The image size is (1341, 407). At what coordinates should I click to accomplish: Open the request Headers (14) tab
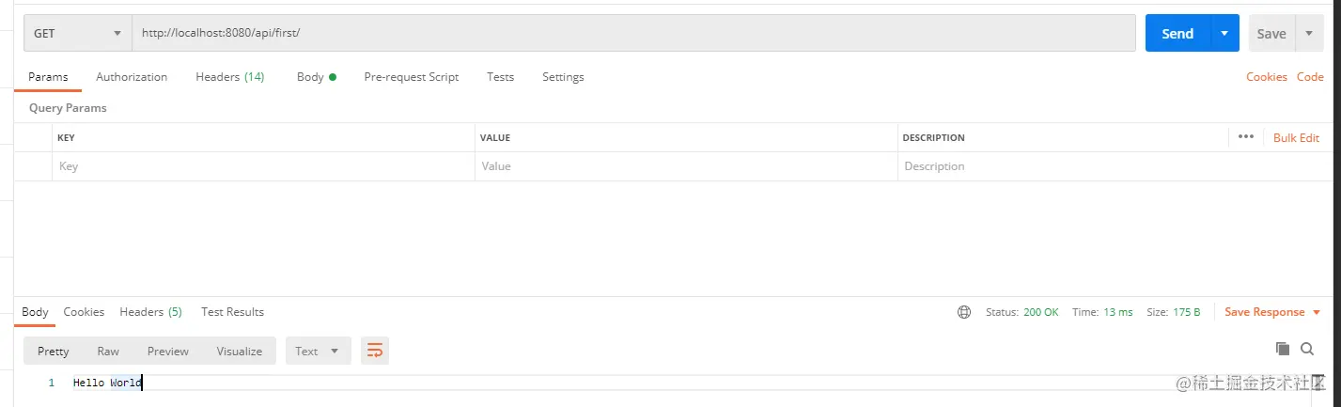[x=229, y=77]
